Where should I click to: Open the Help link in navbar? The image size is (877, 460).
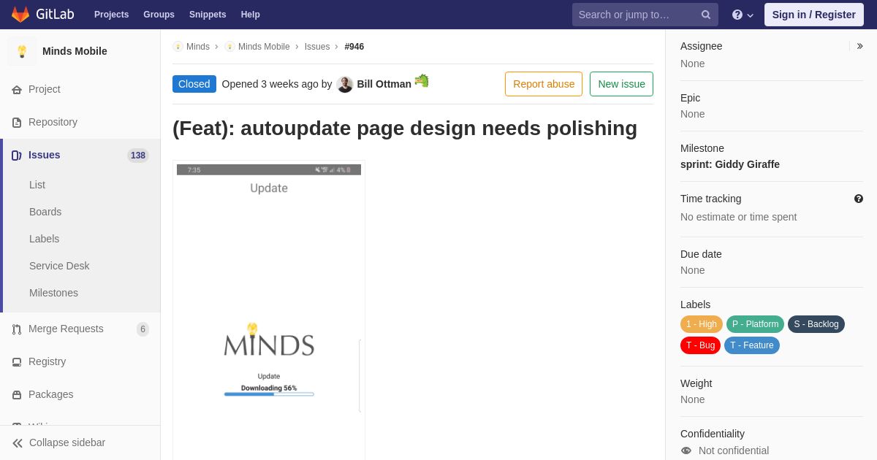coord(251,15)
